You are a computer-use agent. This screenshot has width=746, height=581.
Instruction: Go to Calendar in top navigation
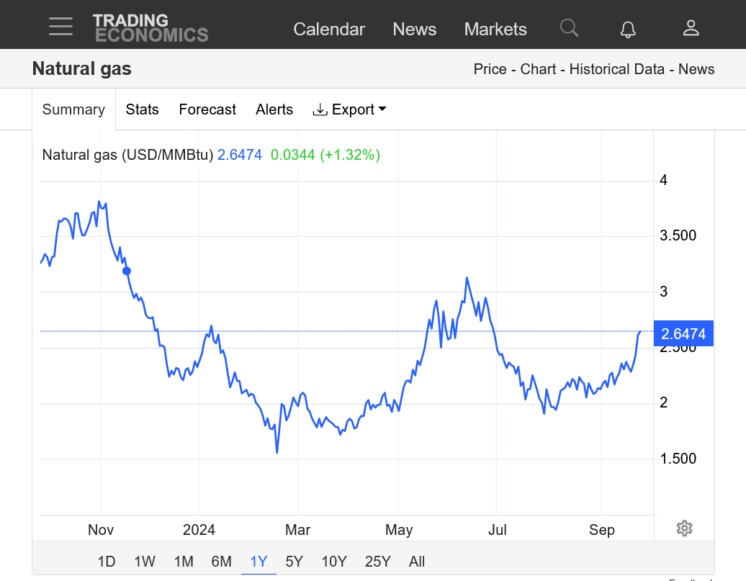329,29
